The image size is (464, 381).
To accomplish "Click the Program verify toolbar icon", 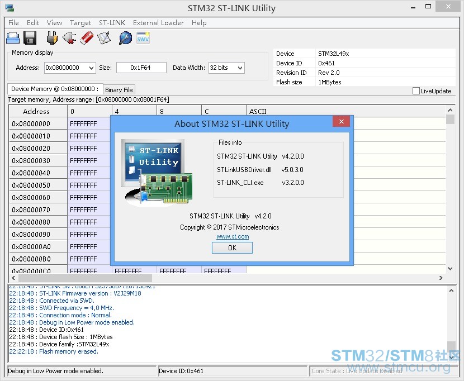I will (104, 38).
